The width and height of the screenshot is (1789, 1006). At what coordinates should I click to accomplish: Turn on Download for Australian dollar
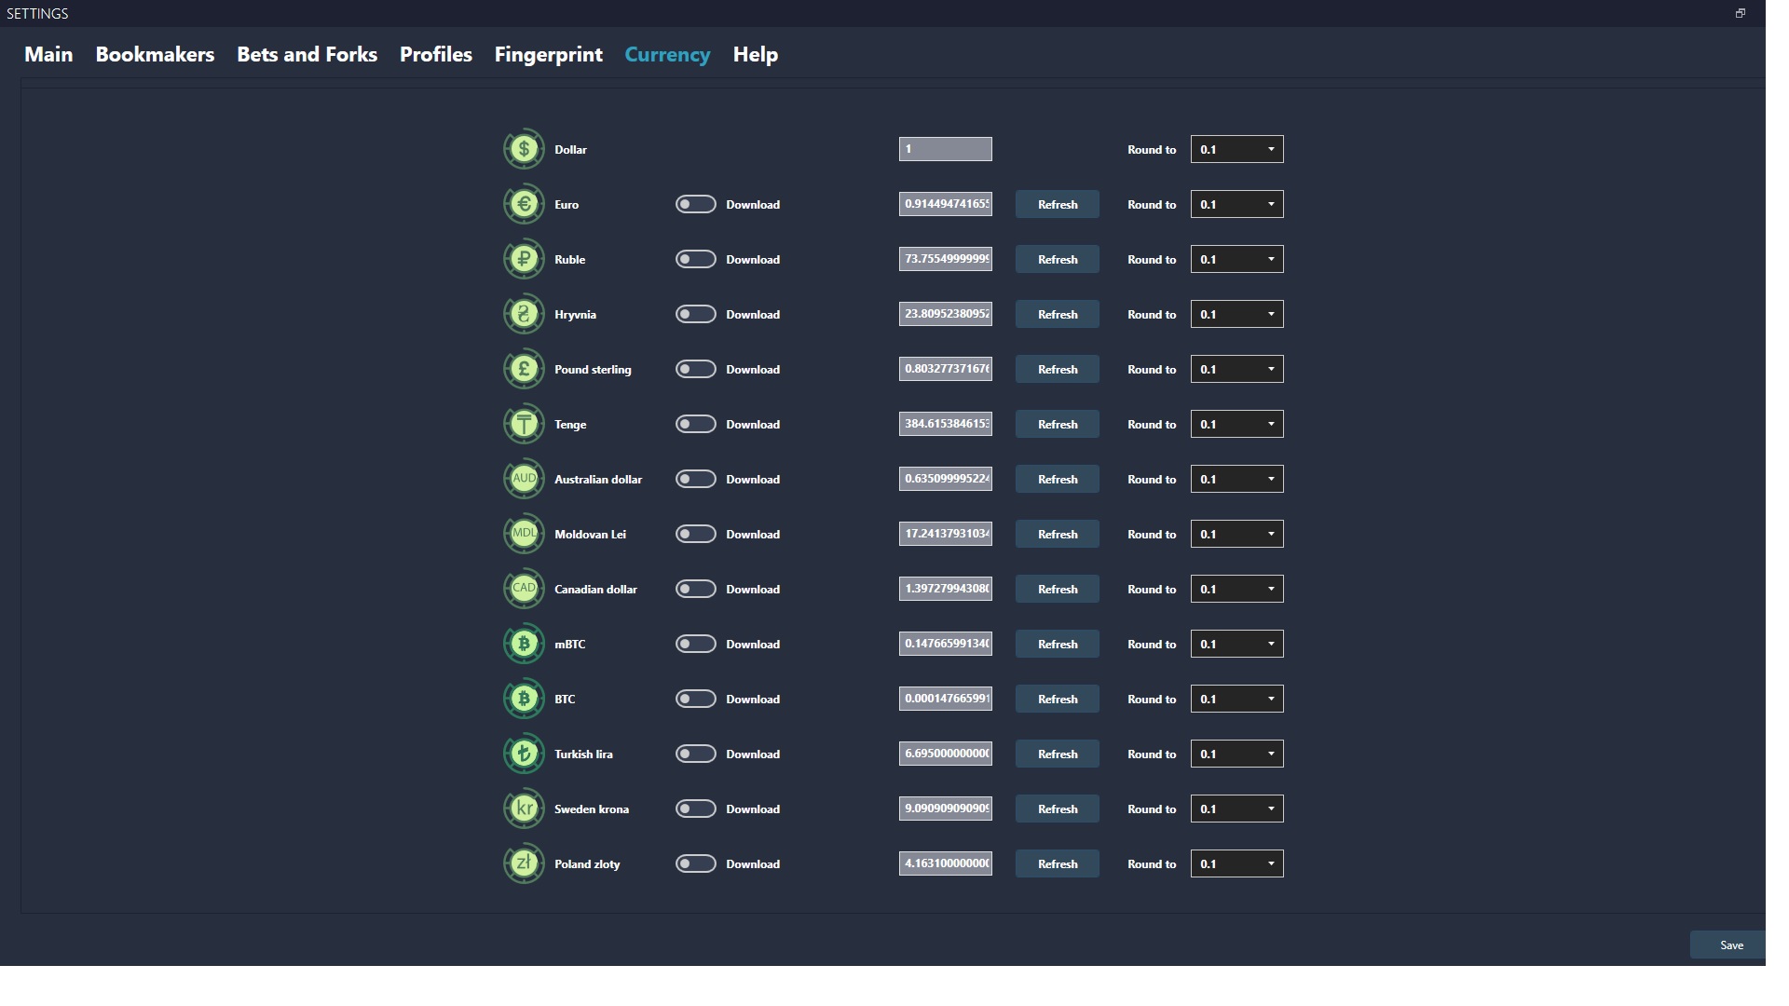tap(696, 479)
